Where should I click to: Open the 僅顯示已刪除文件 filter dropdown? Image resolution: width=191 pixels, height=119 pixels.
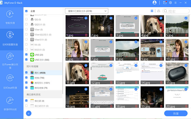[x=87, y=11]
